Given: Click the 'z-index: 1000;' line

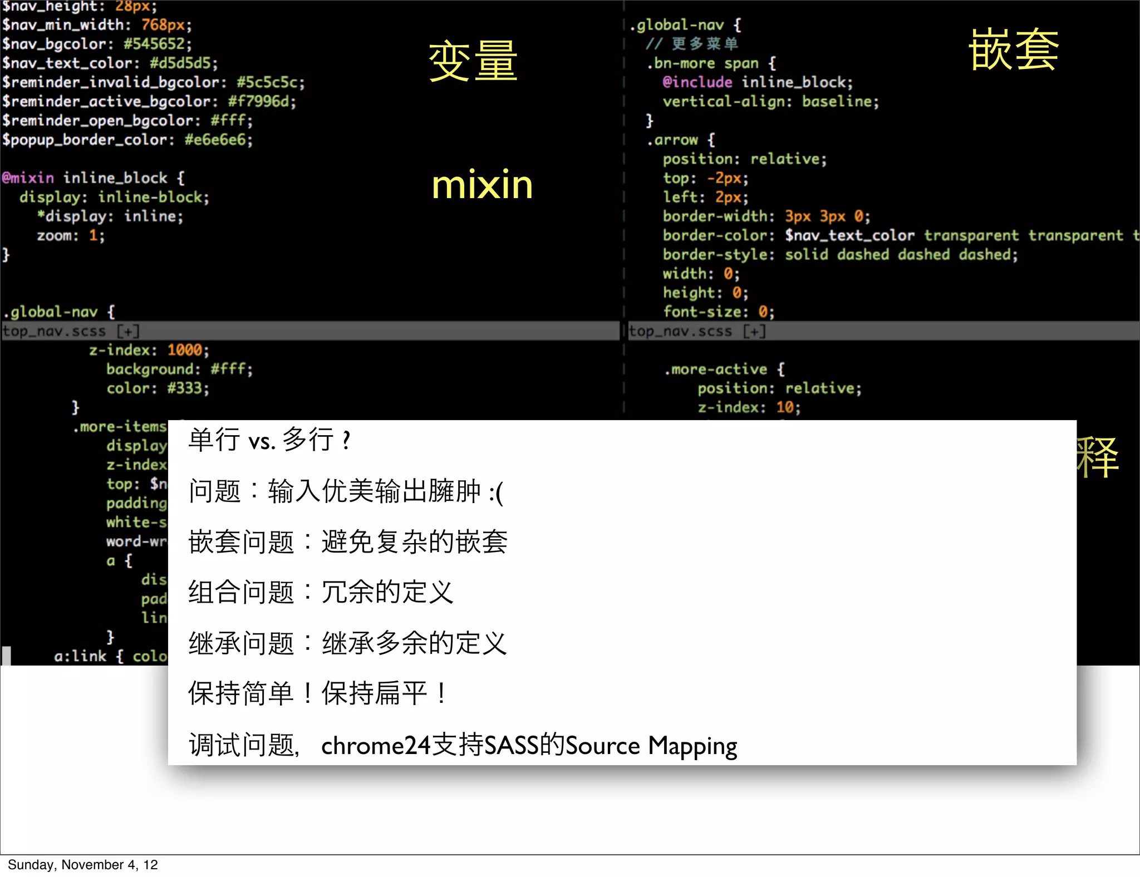Looking at the screenshot, I should coord(149,350).
